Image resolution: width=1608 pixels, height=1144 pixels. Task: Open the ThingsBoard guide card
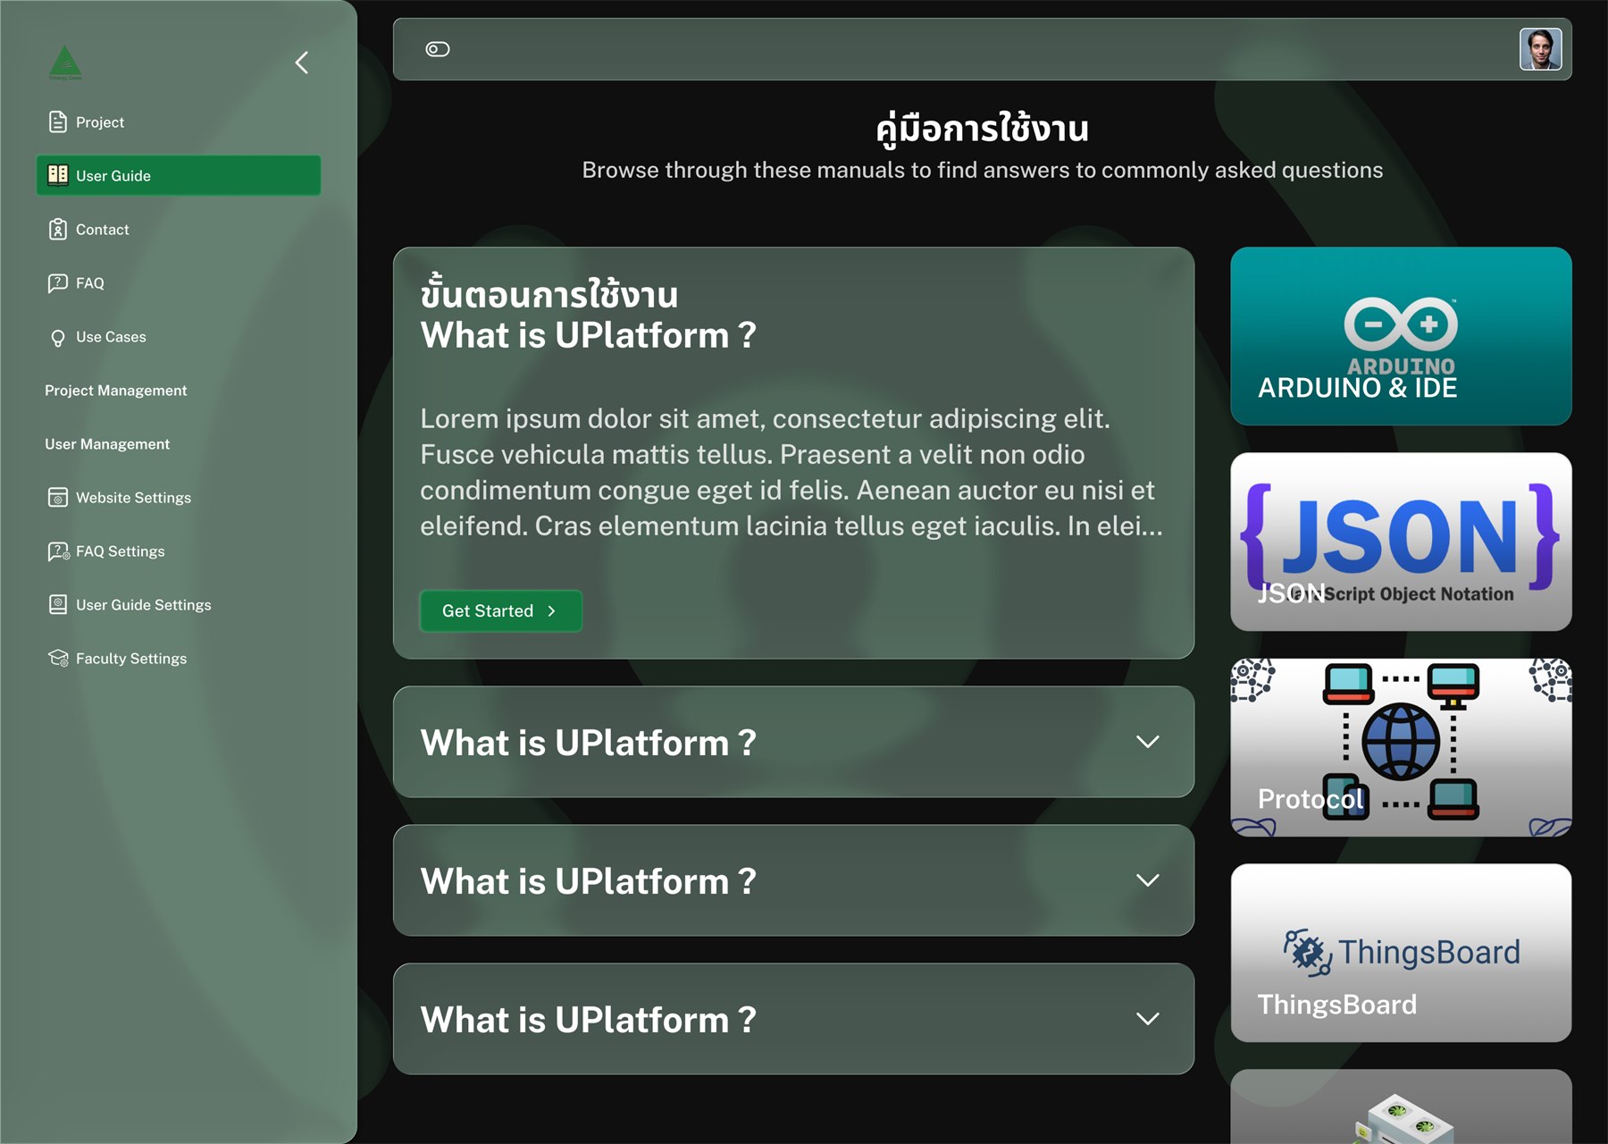tap(1401, 953)
